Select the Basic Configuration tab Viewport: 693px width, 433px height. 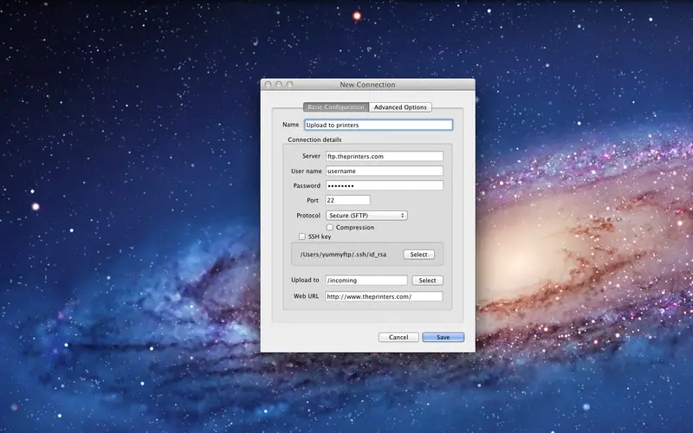336,107
